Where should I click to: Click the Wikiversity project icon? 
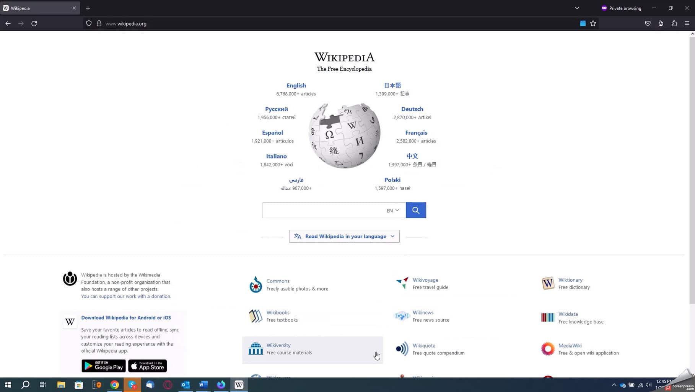coord(256,349)
